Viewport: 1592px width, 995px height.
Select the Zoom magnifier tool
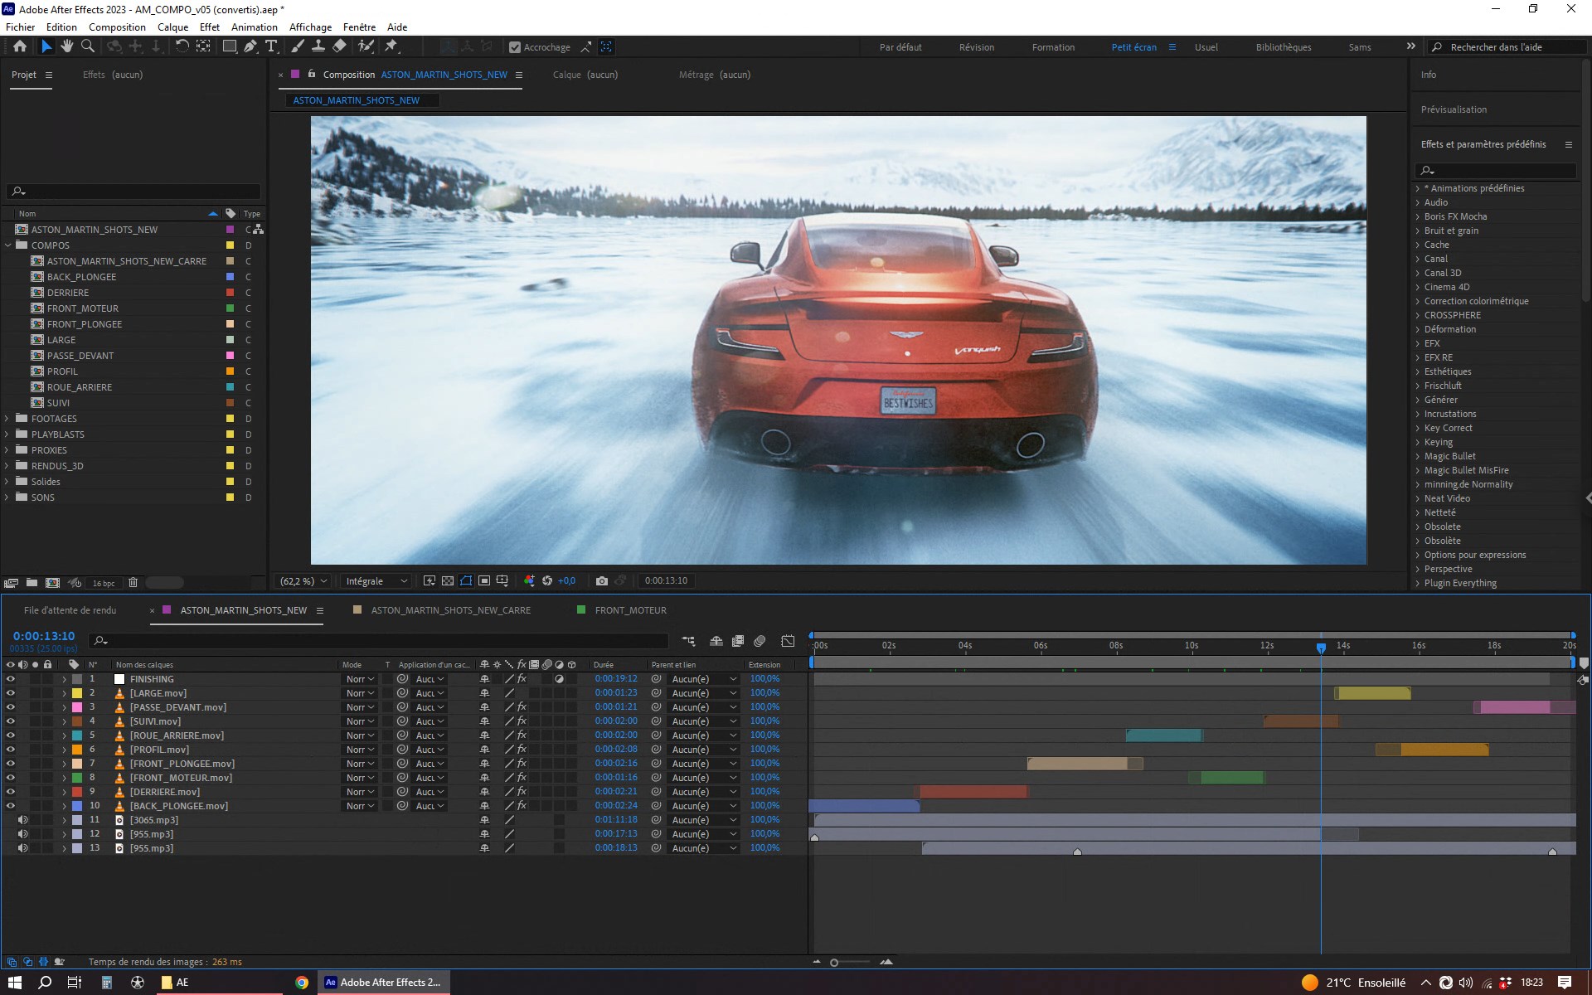tap(87, 46)
